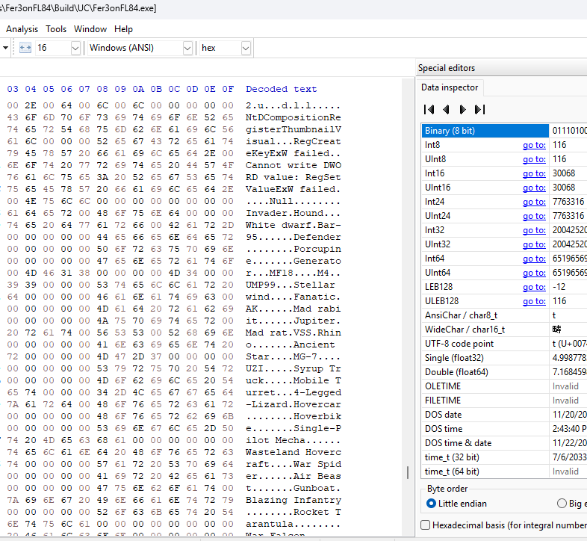Screen dimensions: 587x541
Task: Click decoded text 'Wasteland Hoverc'
Action: click(x=293, y=452)
